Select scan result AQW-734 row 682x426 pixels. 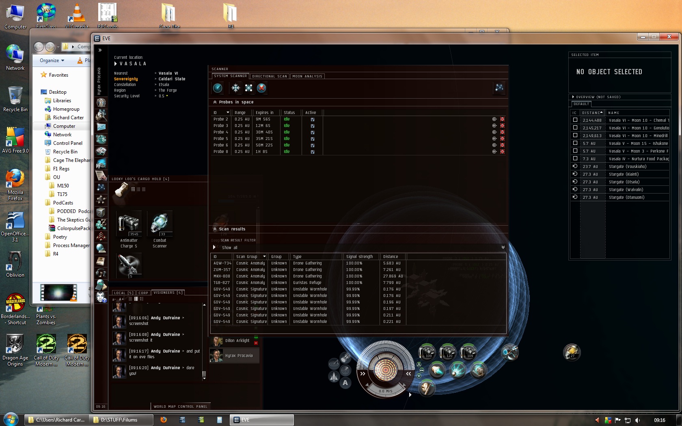[358, 263]
